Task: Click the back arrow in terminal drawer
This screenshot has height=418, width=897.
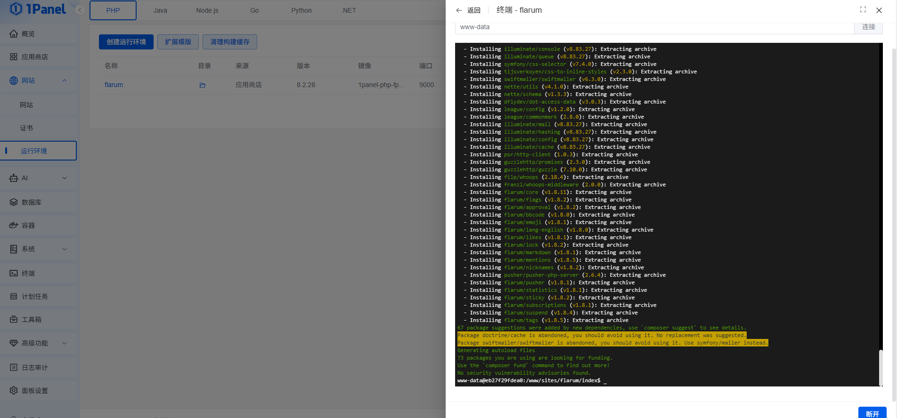Action: 459,10
